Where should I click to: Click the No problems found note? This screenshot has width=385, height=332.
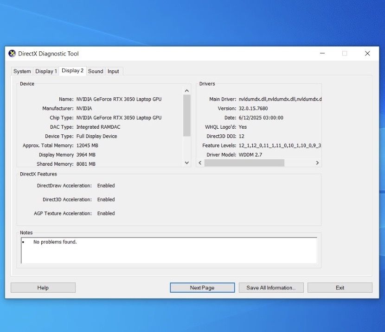(55, 242)
